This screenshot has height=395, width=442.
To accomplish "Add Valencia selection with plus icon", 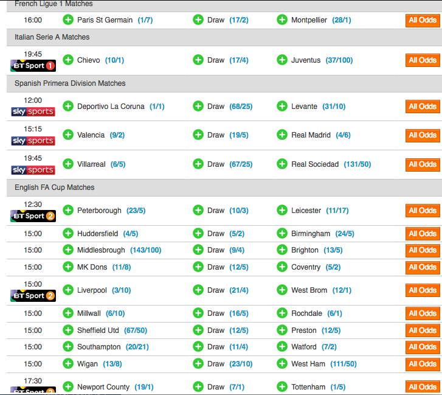I will (68, 135).
